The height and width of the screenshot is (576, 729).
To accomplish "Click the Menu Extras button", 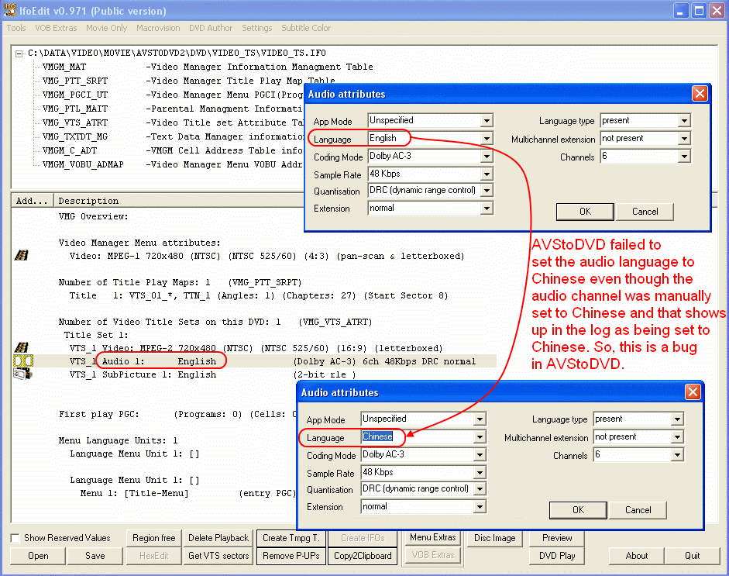I will 433,537.
